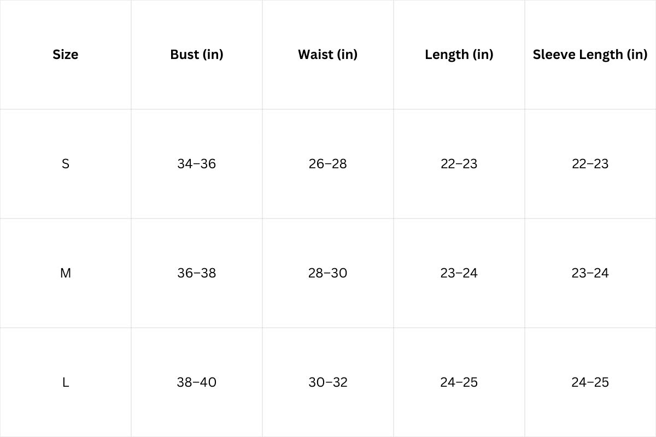Select the S size row label

point(66,164)
